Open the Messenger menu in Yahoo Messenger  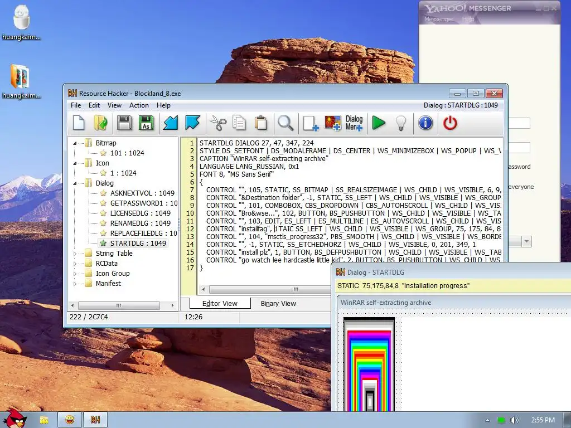pos(439,19)
